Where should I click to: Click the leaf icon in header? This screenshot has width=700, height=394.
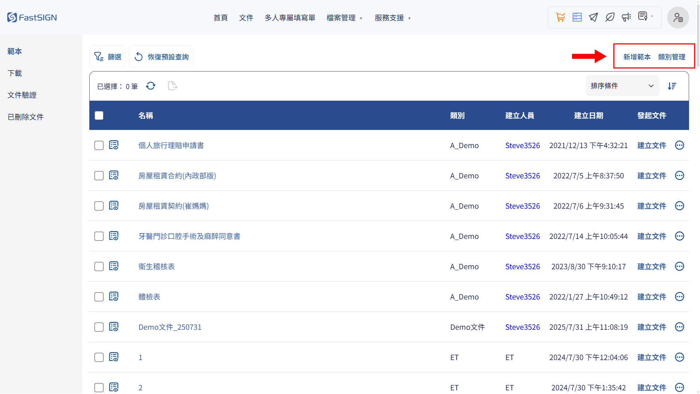(x=610, y=17)
